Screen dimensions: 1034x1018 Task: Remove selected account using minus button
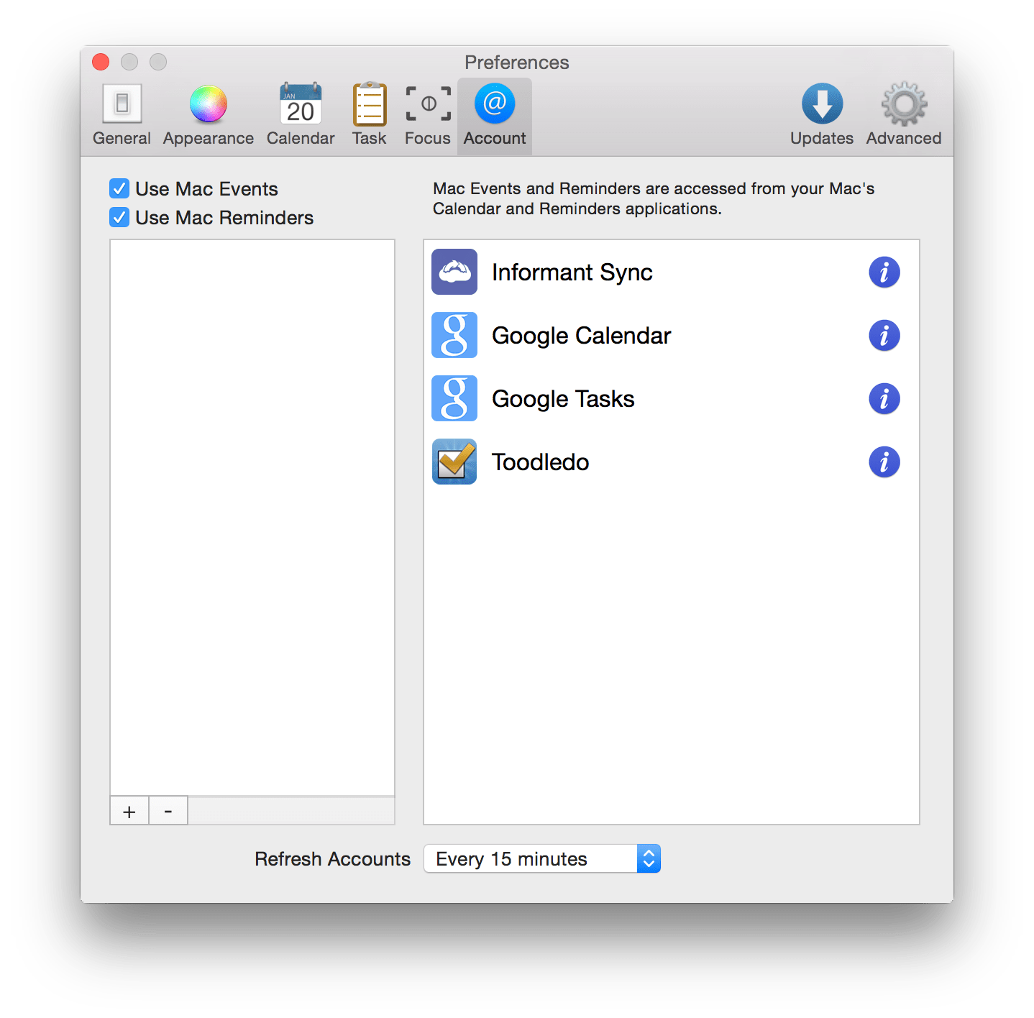(168, 811)
